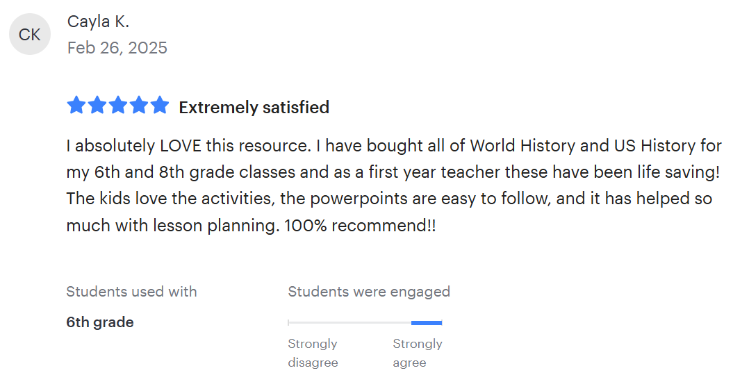The width and height of the screenshot is (749, 382).
Task: Click the "Students were engaged" heading
Action: pos(369,292)
